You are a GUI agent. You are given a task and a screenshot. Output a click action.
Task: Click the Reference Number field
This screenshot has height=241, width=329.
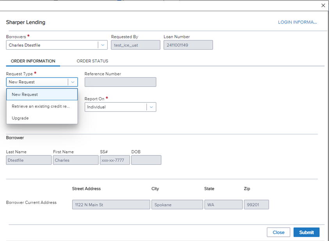point(120,82)
